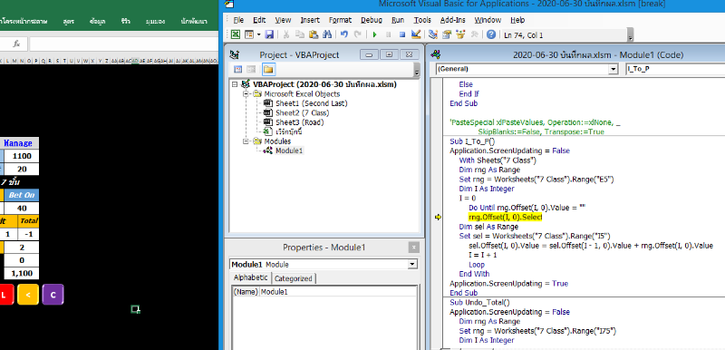Viewport: 725px width, 350px height.
Task: Click the Insert UserForm toolbar icon
Action: (x=248, y=34)
